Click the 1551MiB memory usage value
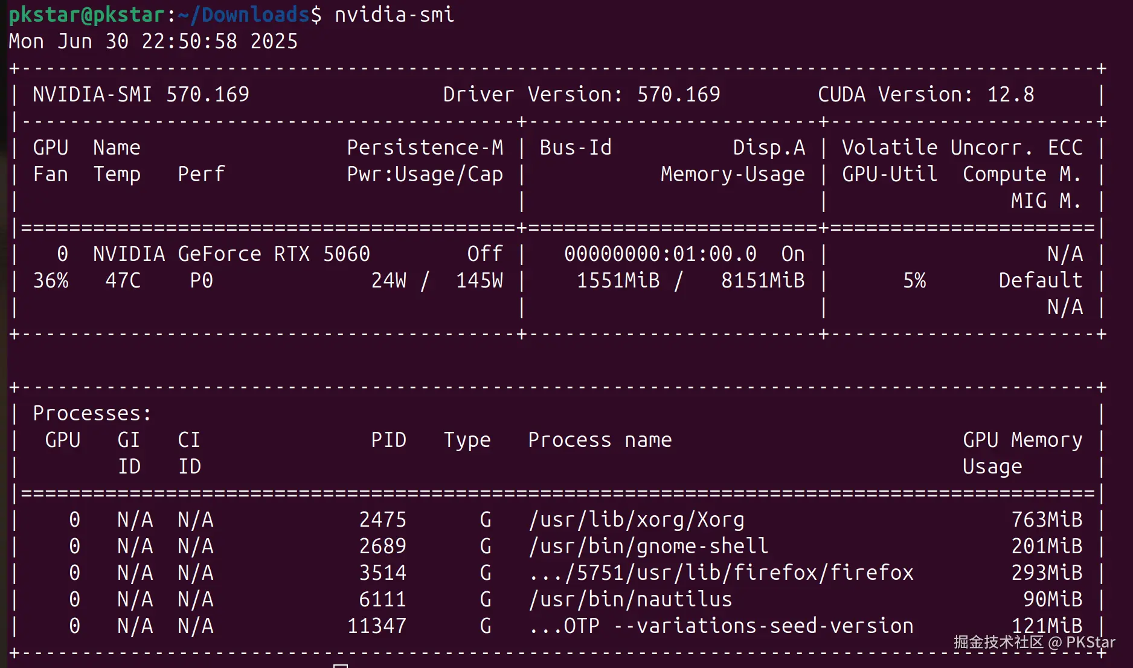Image resolution: width=1133 pixels, height=668 pixels. 618,280
